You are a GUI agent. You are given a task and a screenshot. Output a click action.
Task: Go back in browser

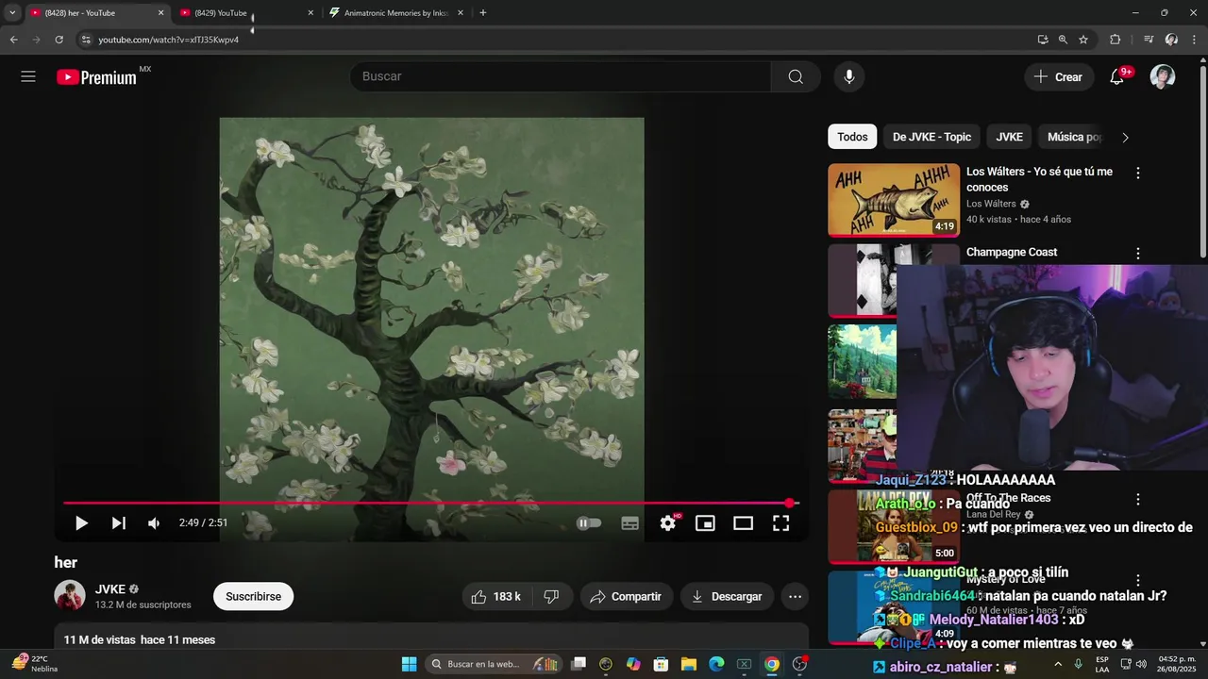tap(13, 40)
